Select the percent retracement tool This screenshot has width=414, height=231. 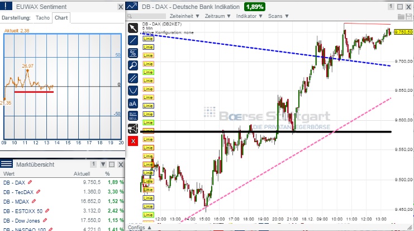pyautogui.click(x=133, y=53)
